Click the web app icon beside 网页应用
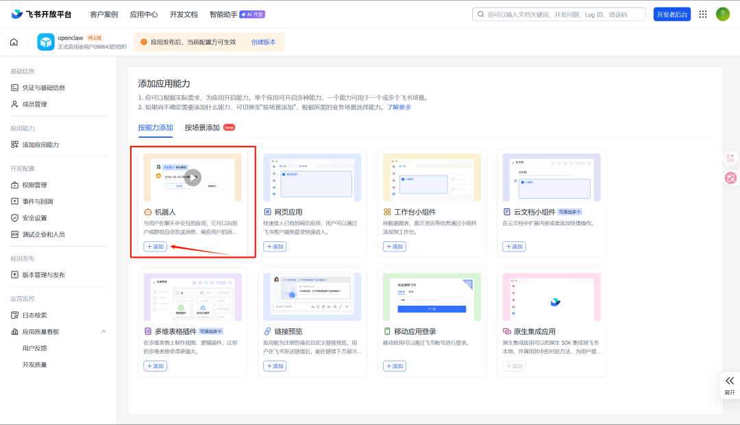 pos(268,212)
